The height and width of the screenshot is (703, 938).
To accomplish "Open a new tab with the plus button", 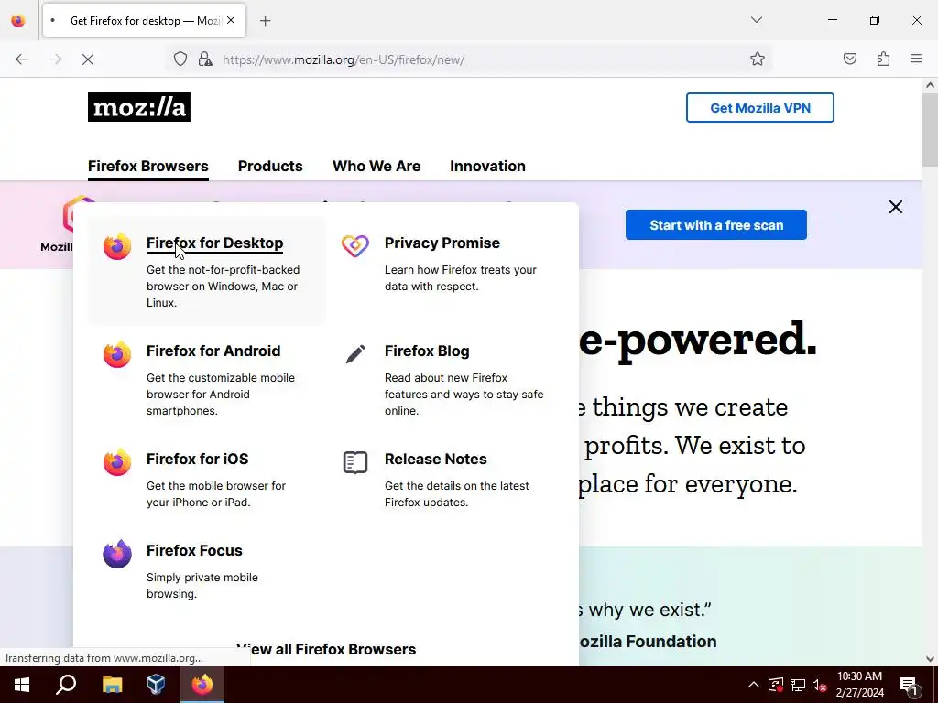I will (x=266, y=21).
